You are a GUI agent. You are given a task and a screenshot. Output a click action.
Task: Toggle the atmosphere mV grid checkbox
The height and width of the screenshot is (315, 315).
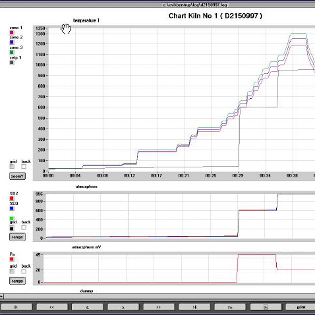pos(12,271)
